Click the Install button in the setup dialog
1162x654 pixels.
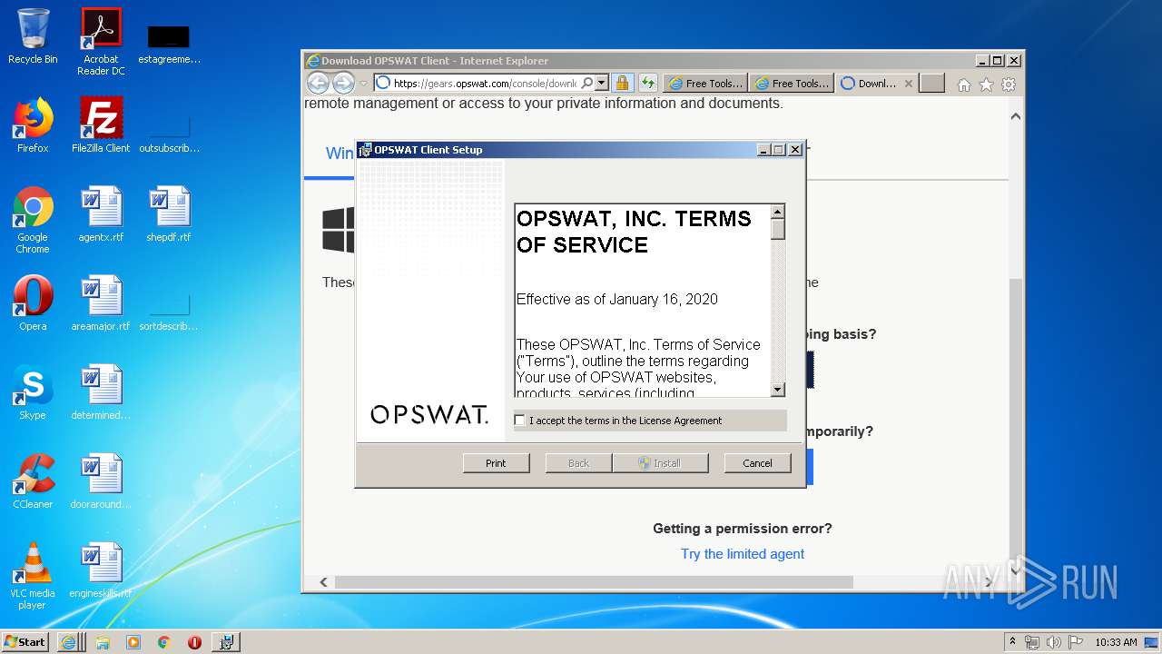coord(660,463)
